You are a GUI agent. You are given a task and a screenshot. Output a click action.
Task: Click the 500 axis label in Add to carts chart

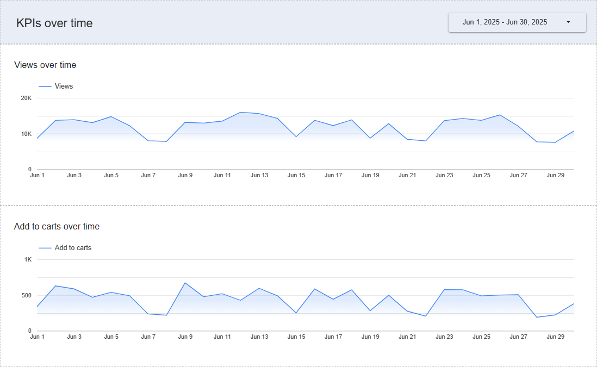point(27,295)
